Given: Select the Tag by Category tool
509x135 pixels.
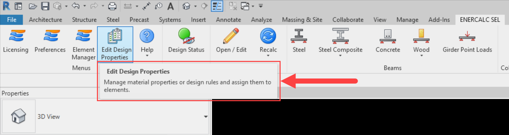Looking at the screenshot, I should pos(159,6).
